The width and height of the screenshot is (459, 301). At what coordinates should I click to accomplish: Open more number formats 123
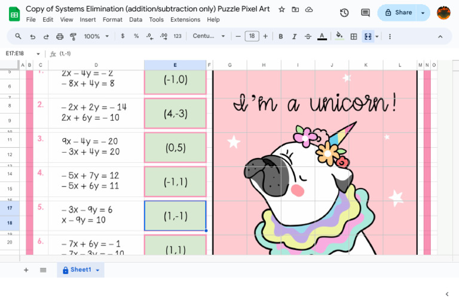pos(178,36)
